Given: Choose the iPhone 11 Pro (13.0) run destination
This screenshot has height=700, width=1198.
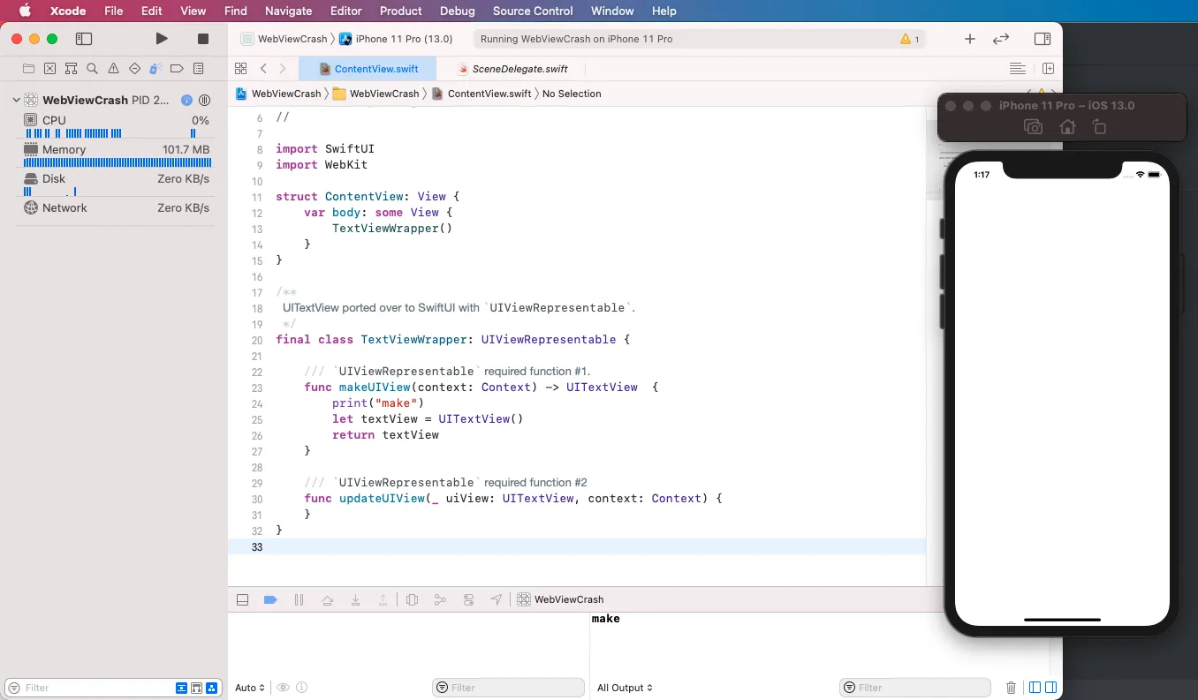Looking at the screenshot, I should point(396,39).
